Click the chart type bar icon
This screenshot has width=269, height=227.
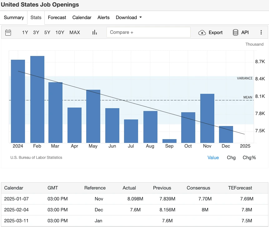click(x=95, y=33)
